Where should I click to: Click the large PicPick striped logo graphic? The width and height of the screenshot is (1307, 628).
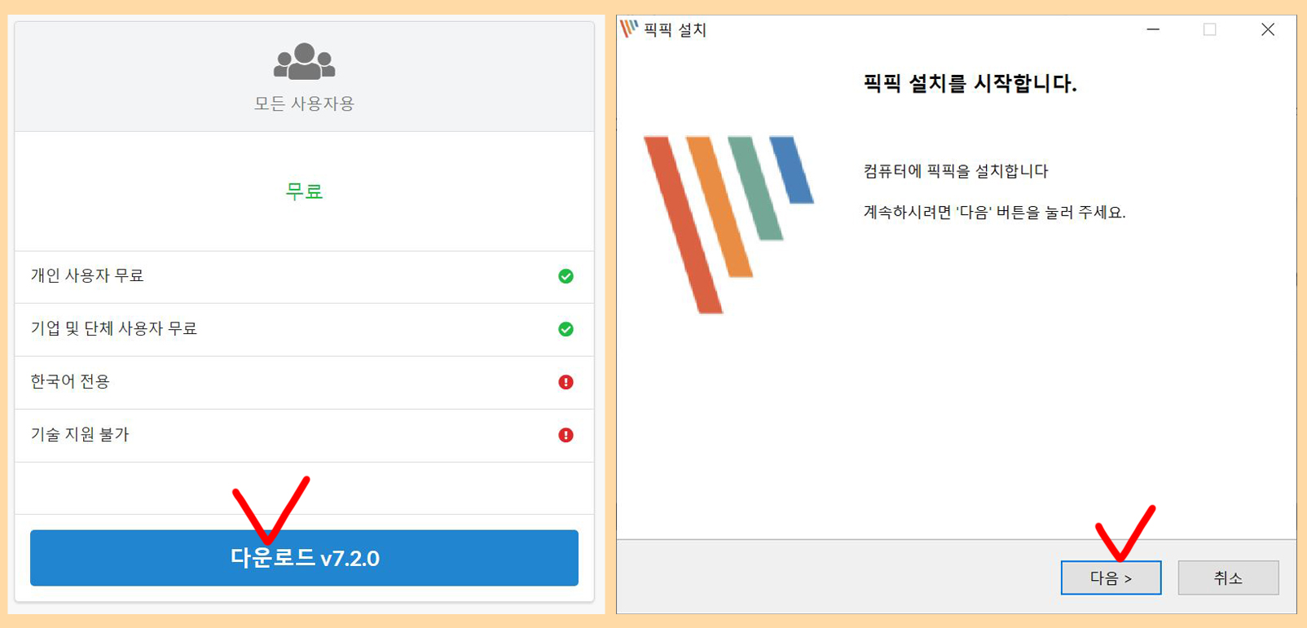coord(728,224)
